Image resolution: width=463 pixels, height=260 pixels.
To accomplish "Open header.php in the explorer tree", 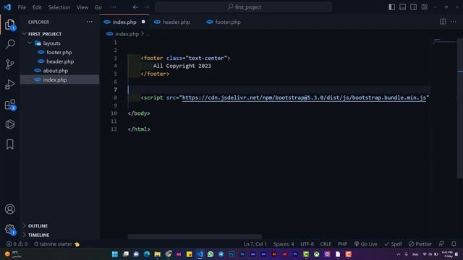I will point(60,61).
